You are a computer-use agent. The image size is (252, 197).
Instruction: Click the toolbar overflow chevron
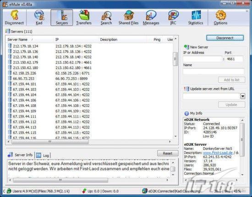[x=247, y=11]
